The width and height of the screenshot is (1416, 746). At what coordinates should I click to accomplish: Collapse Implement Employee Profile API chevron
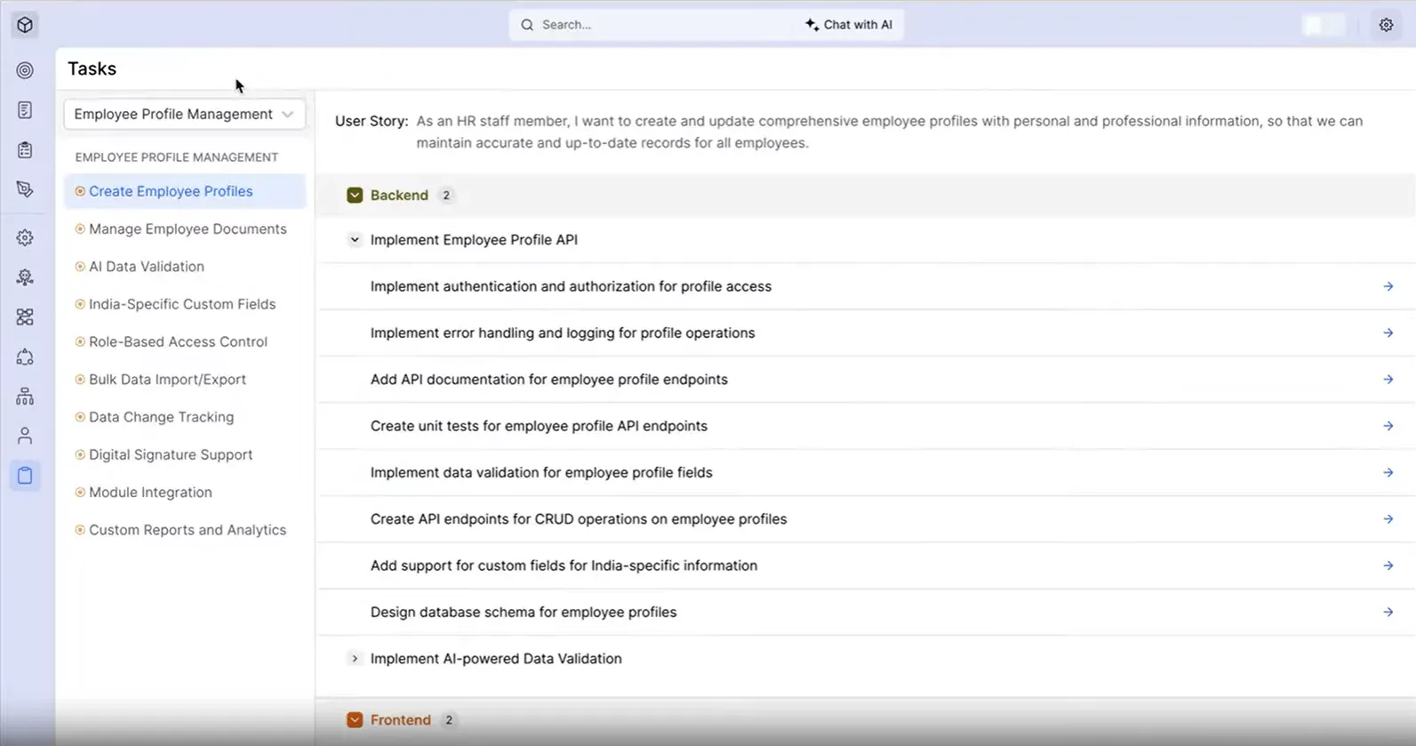pyautogui.click(x=355, y=239)
